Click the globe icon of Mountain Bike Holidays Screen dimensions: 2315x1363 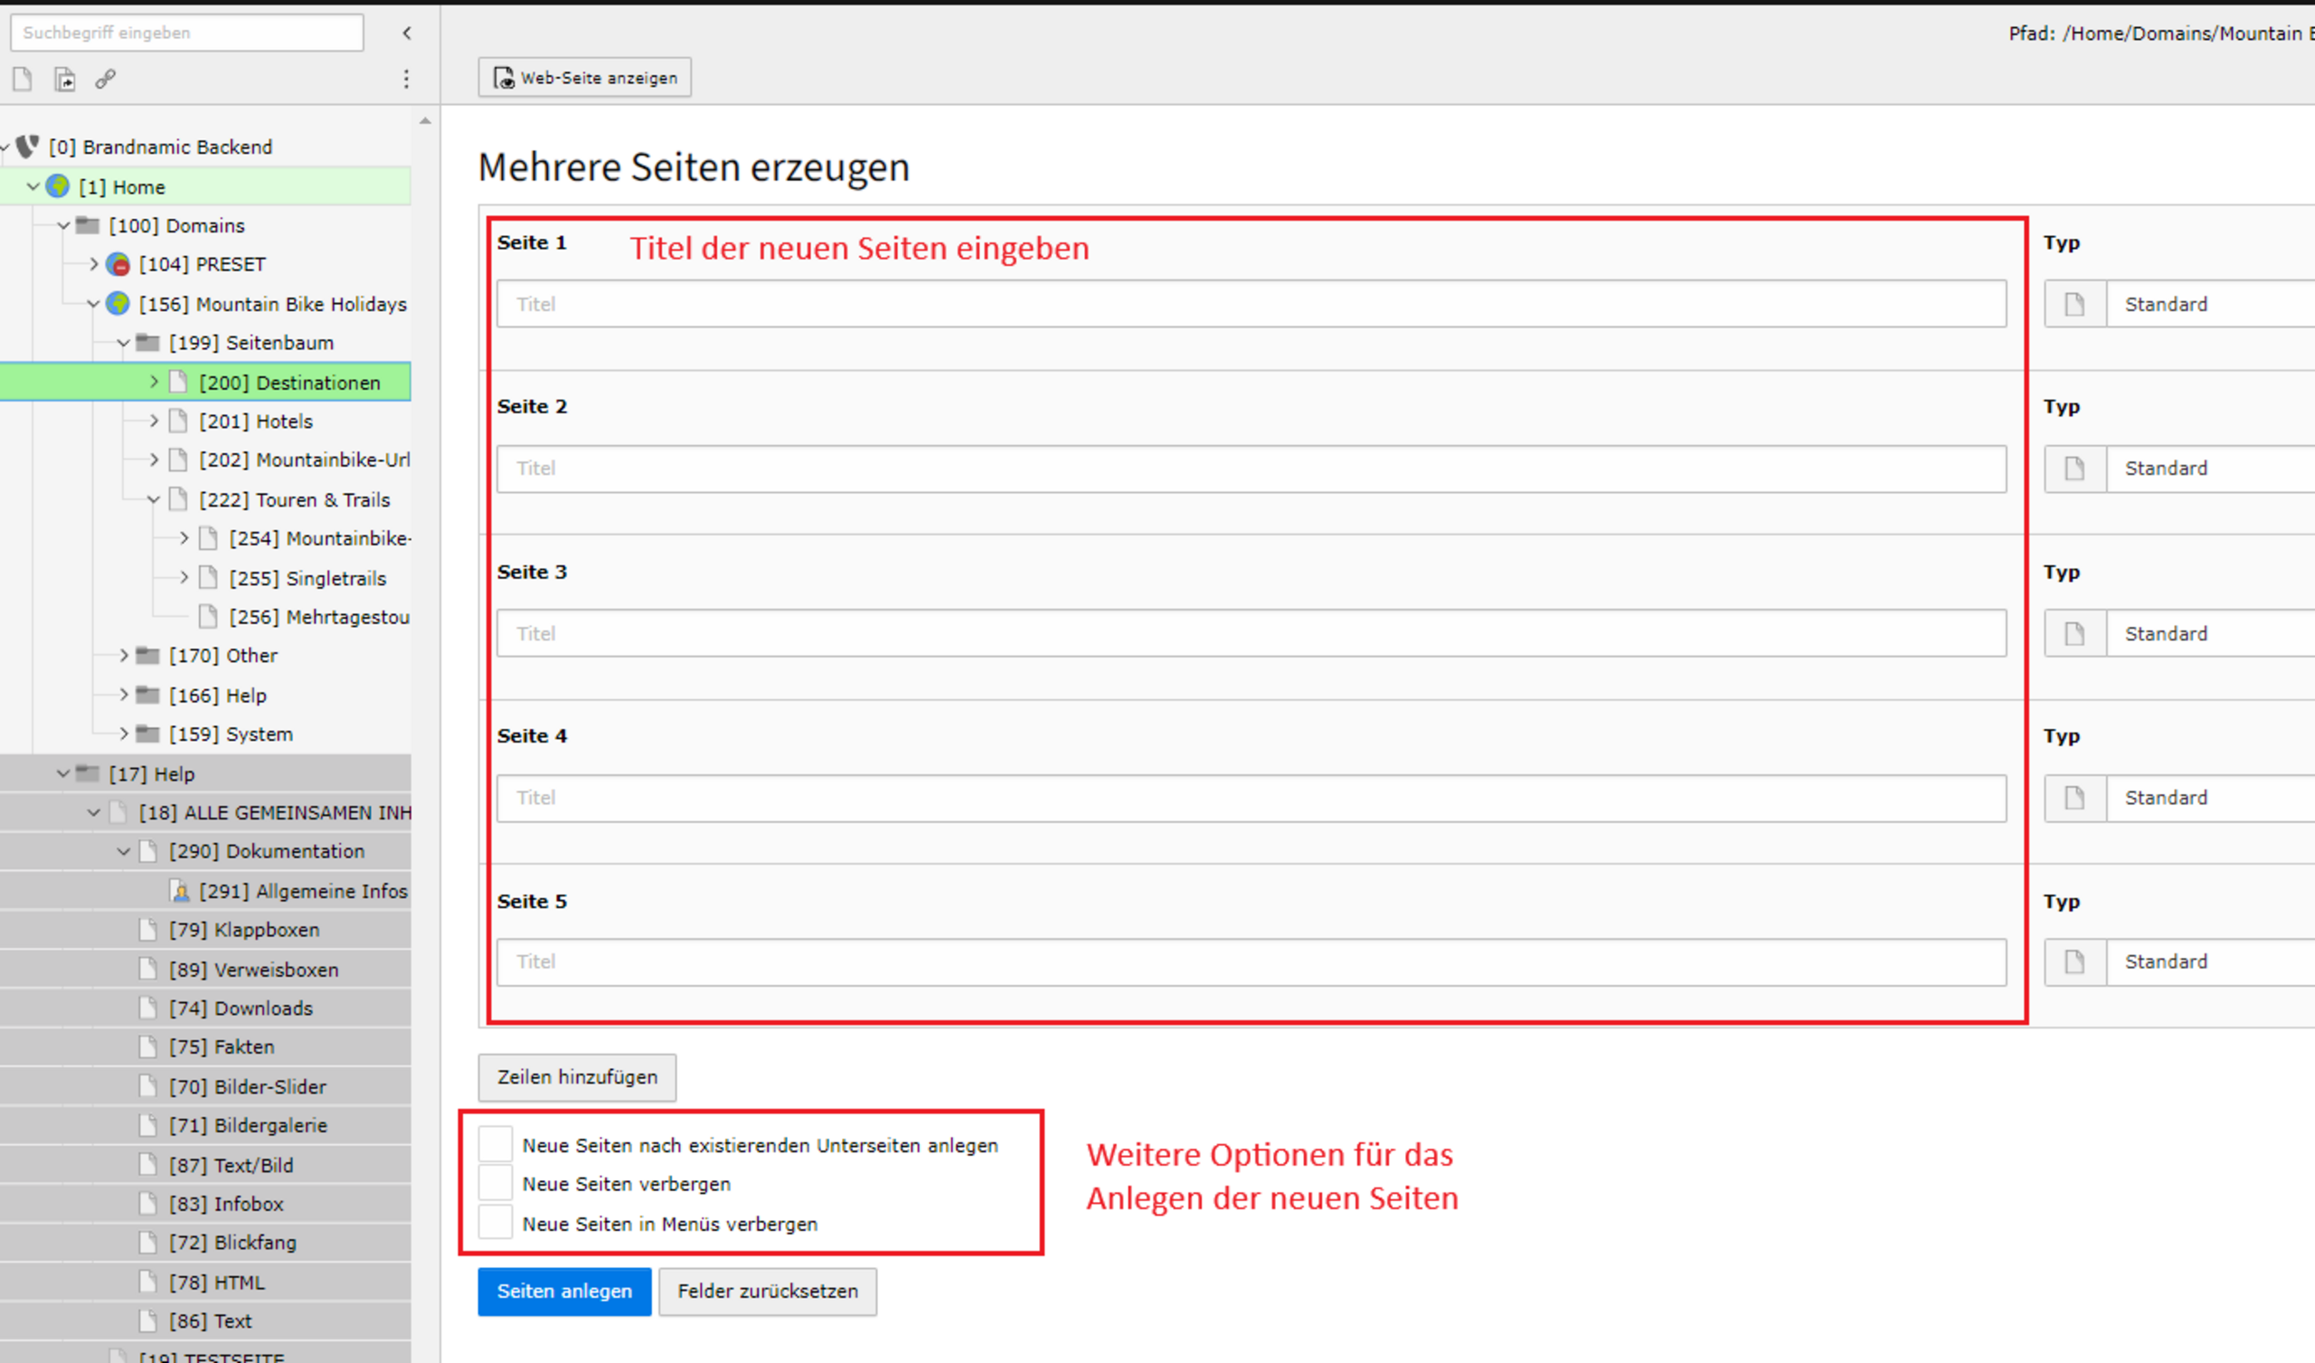(x=118, y=303)
